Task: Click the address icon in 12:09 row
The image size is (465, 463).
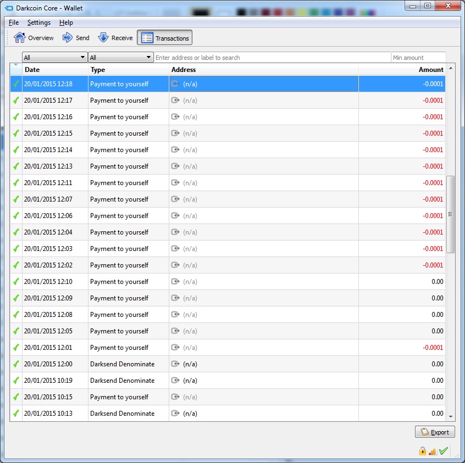Action: pos(175,298)
